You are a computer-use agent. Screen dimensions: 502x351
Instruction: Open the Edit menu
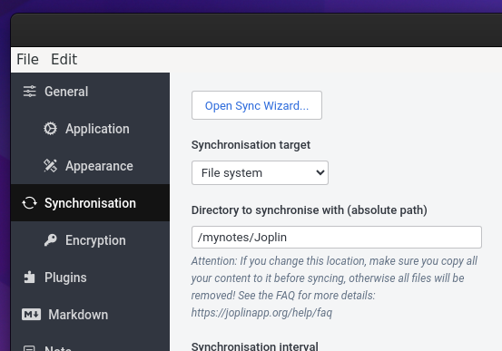[x=64, y=59]
